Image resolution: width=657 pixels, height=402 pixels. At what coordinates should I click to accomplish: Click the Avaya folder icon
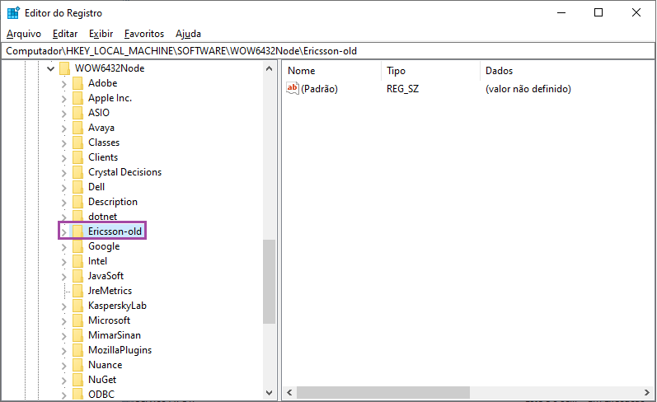click(77, 128)
